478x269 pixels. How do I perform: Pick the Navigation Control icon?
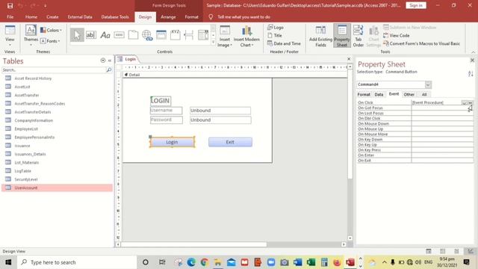[161, 35]
